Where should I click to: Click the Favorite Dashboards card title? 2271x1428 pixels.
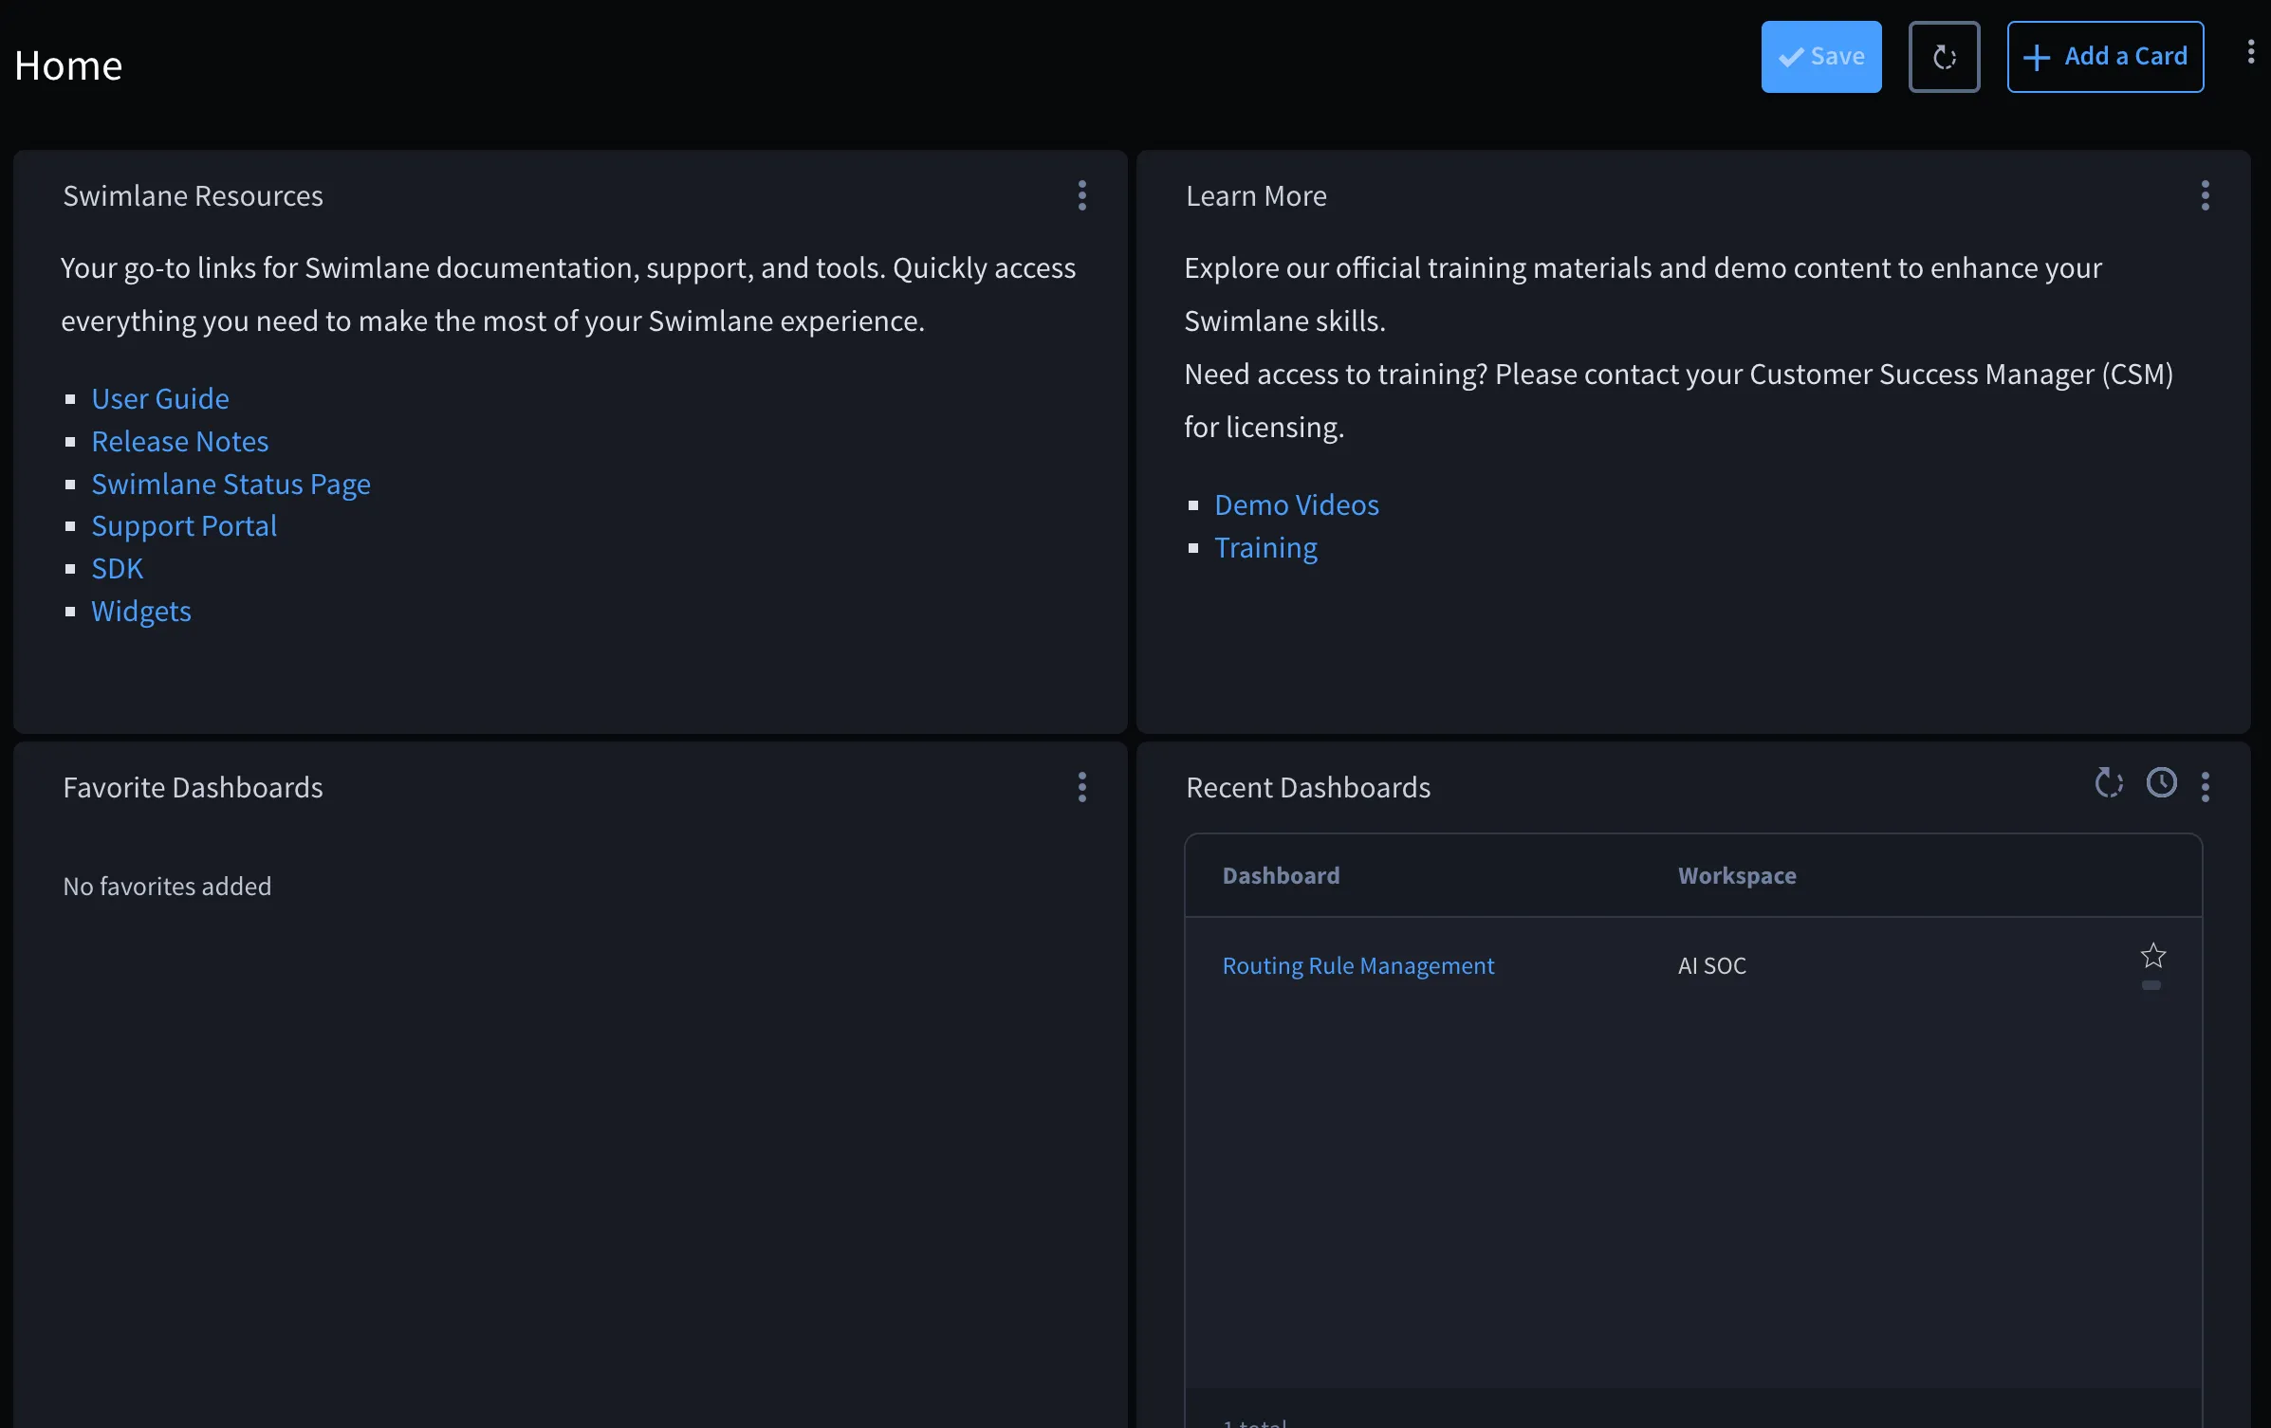point(193,787)
